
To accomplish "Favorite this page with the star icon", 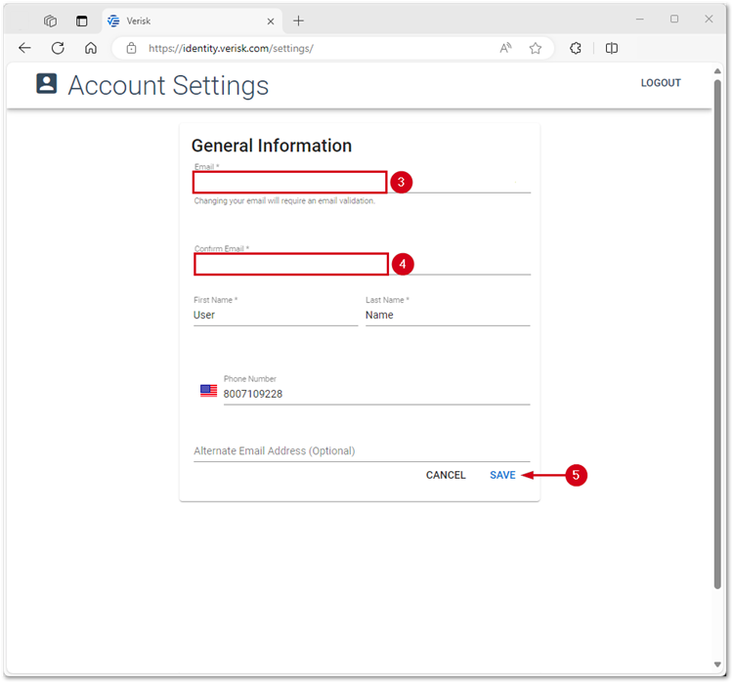I will [536, 48].
